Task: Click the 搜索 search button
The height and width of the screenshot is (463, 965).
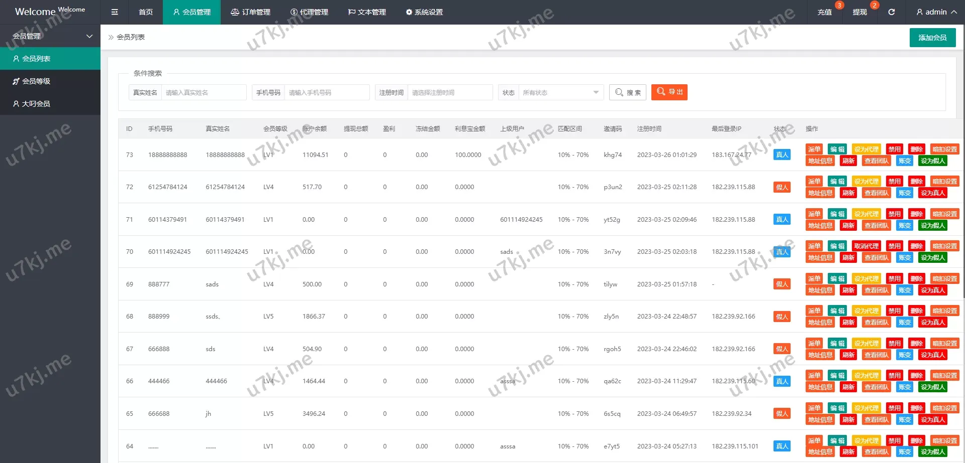Action: pos(628,93)
